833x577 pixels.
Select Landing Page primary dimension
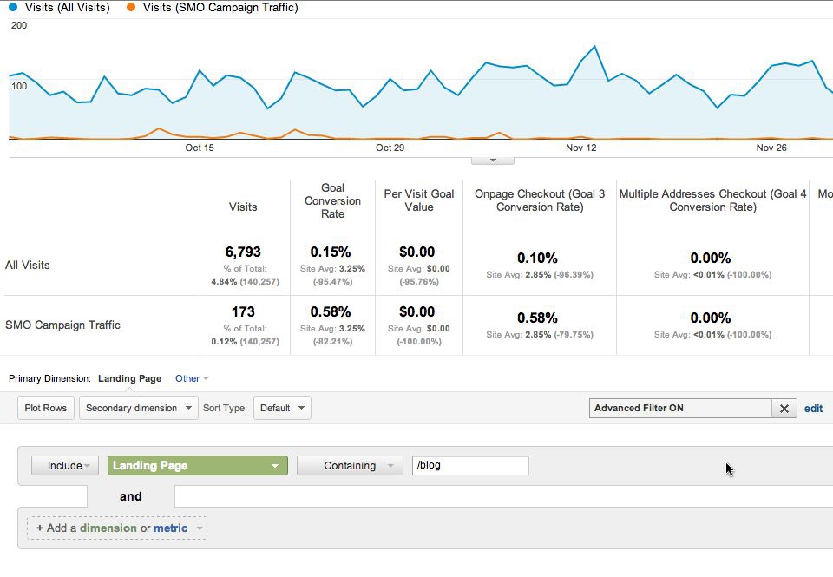click(x=129, y=378)
